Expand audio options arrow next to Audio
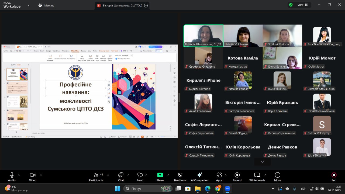 tap(19, 175)
